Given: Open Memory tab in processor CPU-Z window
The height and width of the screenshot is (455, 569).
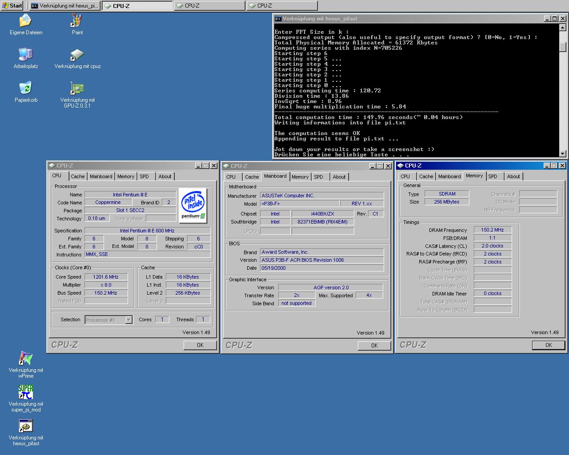Looking at the screenshot, I should tap(126, 176).
